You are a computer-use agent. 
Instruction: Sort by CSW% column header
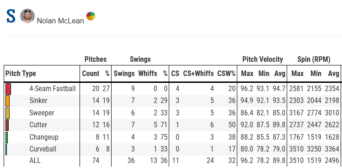tap(226, 74)
